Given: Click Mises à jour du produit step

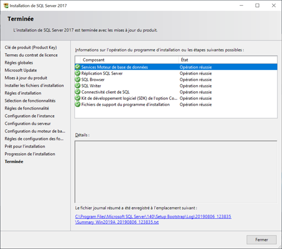Looking at the screenshot, I should point(26,78).
